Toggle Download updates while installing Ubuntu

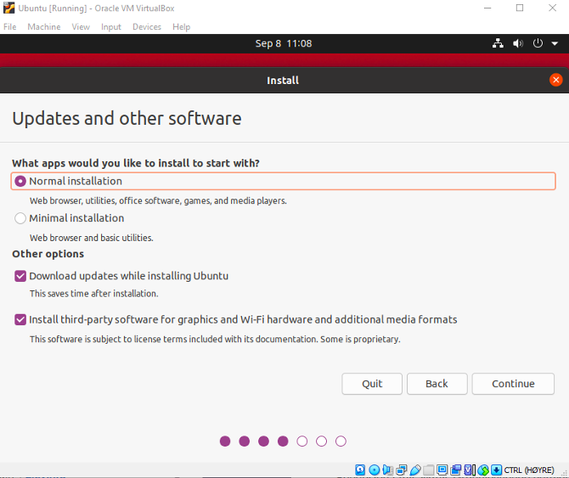tap(20, 276)
